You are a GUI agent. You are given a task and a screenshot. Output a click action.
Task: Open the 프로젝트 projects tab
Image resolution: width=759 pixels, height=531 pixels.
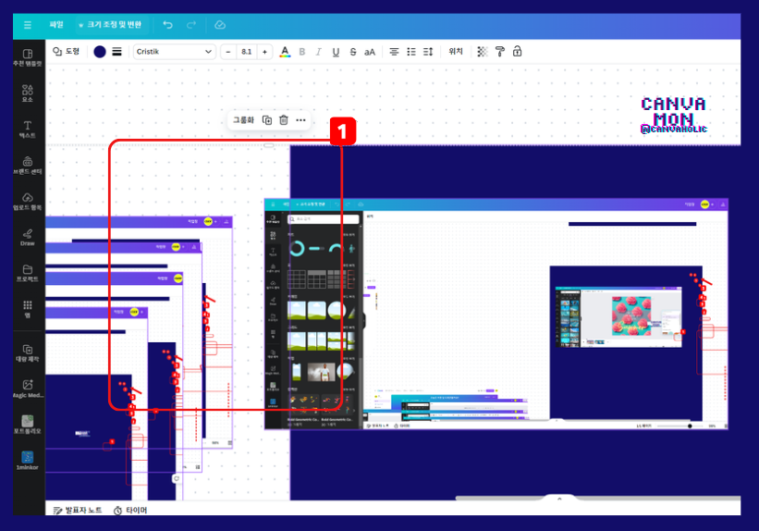28,273
